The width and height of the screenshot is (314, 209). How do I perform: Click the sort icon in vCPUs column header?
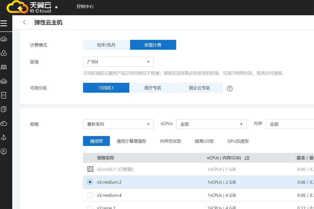click(x=247, y=158)
